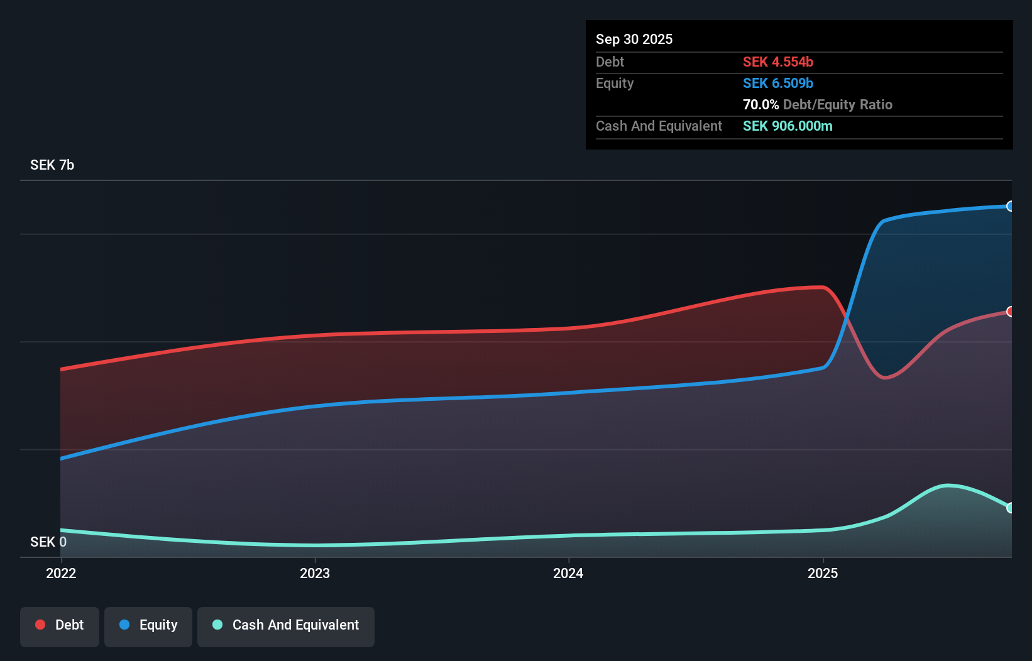
Task: Select the red Debt endpoint marker on the chart
Action: (1011, 311)
